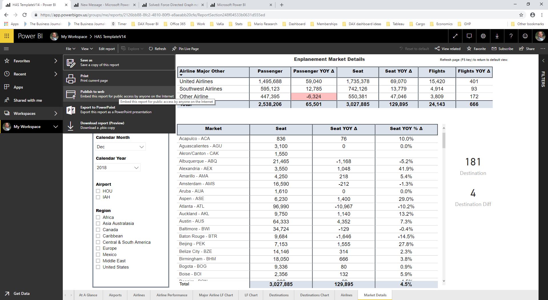Reload the page with the browser refresh icon
The height and width of the screenshot is (300, 548).
click(25, 15)
